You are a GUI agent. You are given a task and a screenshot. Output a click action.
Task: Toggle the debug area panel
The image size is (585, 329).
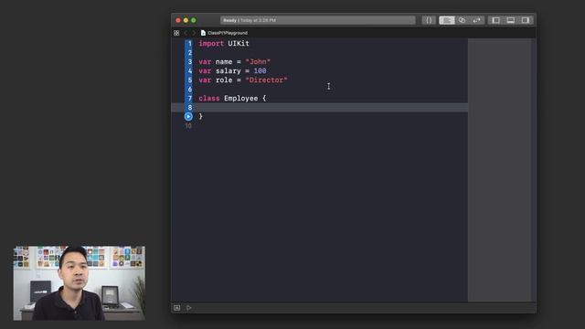pyautogui.click(x=510, y=20)
